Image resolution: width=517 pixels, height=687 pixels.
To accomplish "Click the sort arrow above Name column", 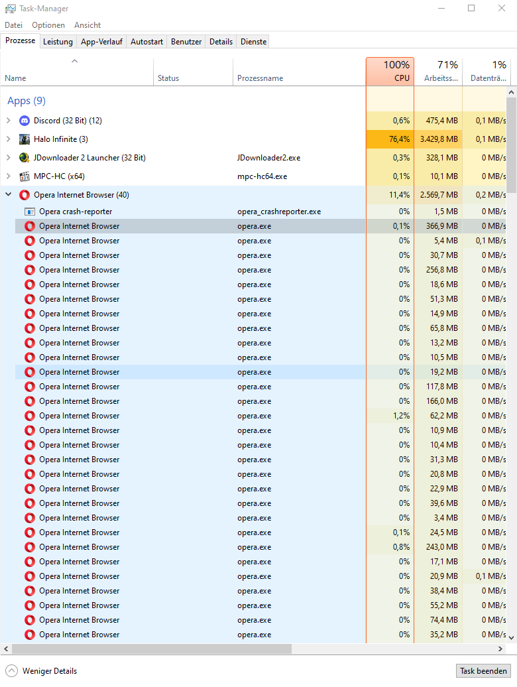I will [74, 61].
